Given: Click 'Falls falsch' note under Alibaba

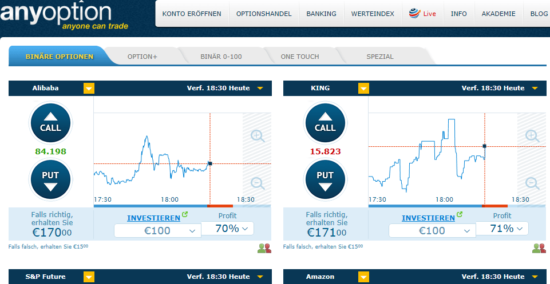Looking at the screenshot, I should pos(49,246).
